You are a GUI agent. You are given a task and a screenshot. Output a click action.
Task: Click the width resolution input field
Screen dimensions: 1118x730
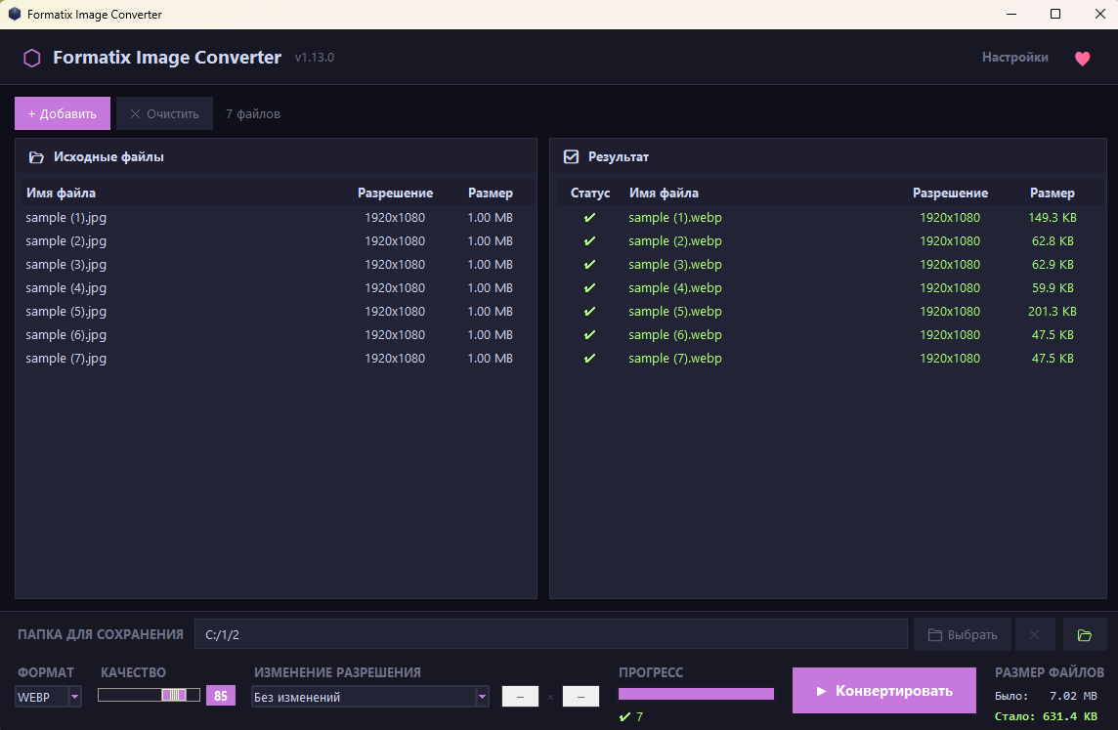521,697
